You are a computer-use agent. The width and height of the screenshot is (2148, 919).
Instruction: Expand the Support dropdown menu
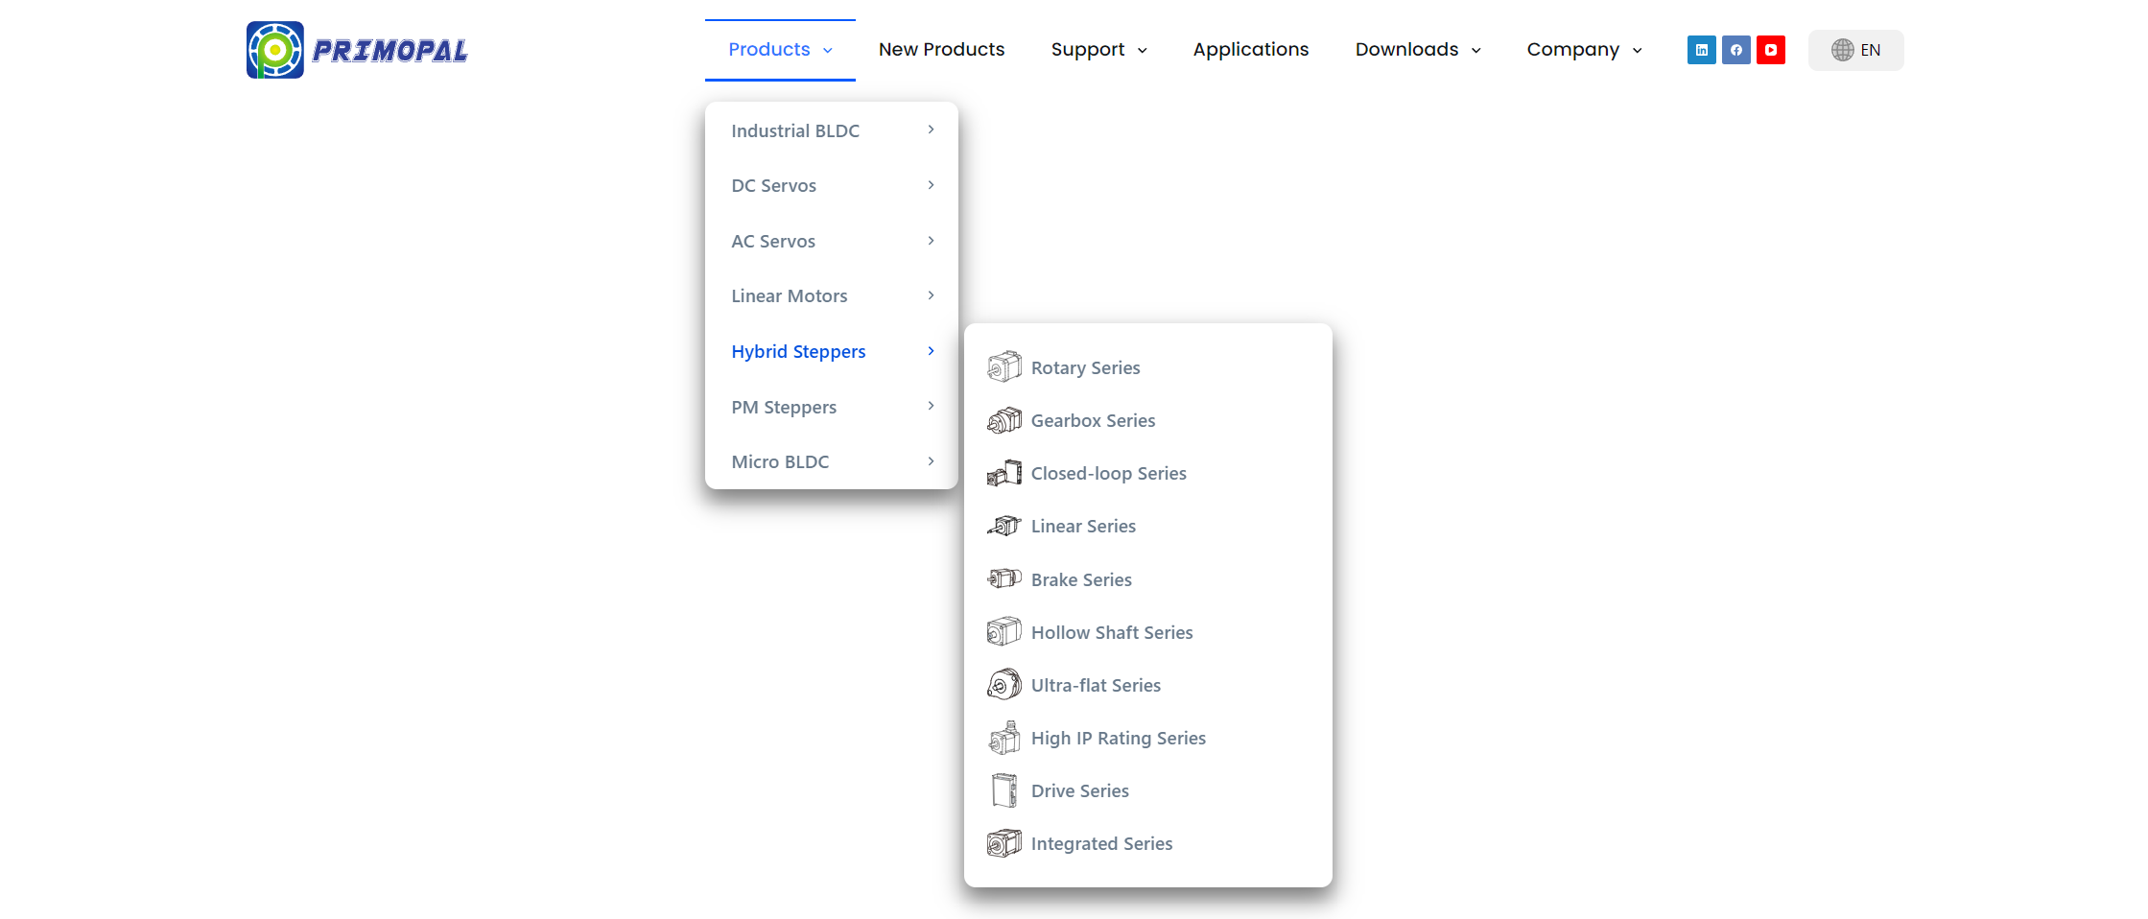[x=1098, y=50]
